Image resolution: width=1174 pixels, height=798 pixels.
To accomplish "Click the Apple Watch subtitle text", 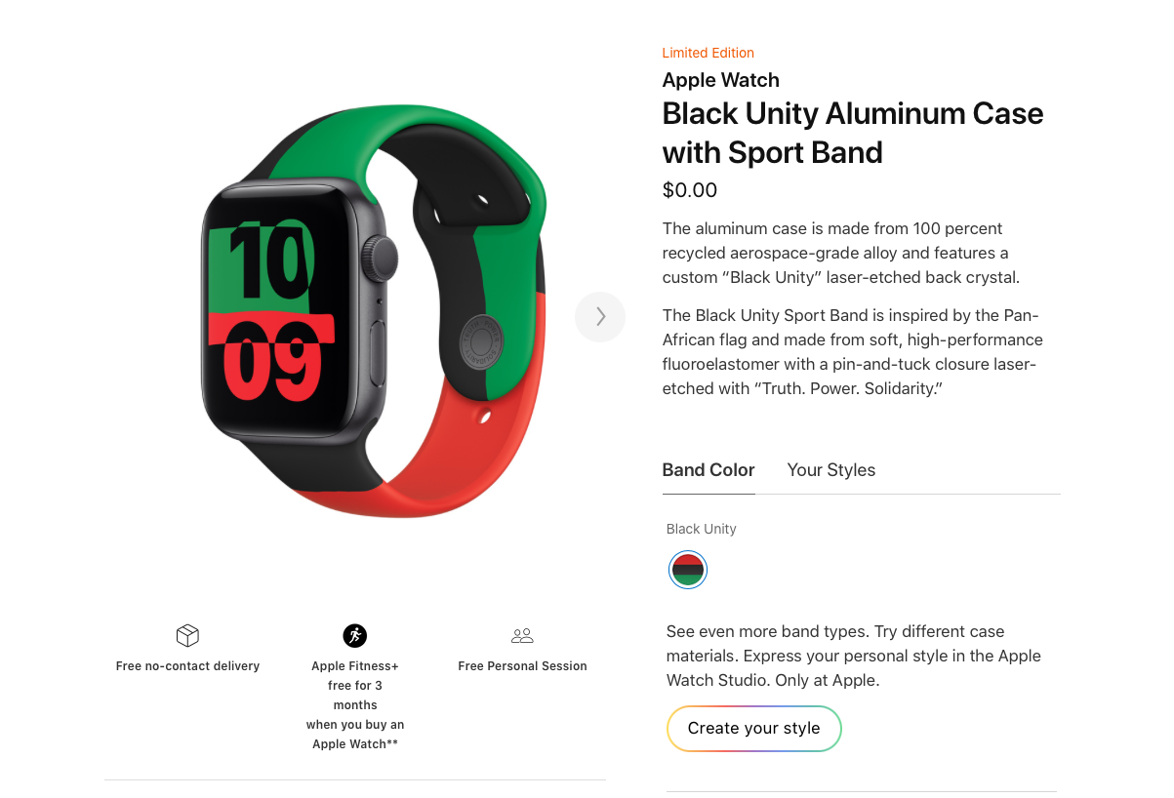I will [x=721, y=80].
